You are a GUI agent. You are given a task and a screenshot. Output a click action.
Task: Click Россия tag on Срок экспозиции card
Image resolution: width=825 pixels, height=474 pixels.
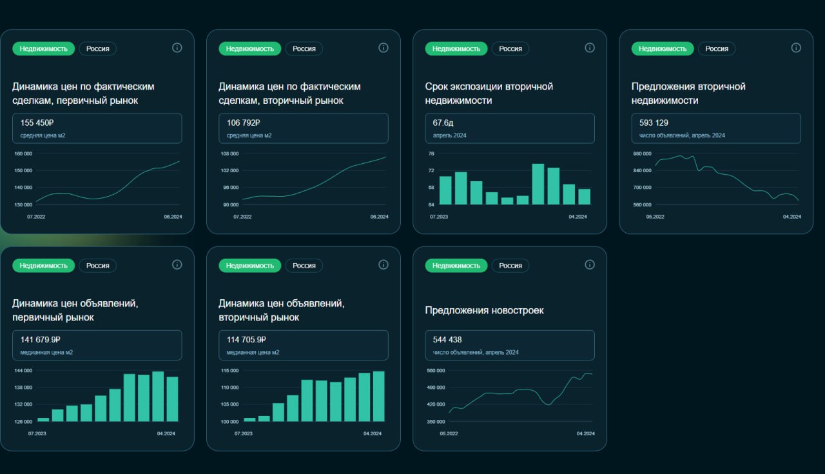coord(510,49)
